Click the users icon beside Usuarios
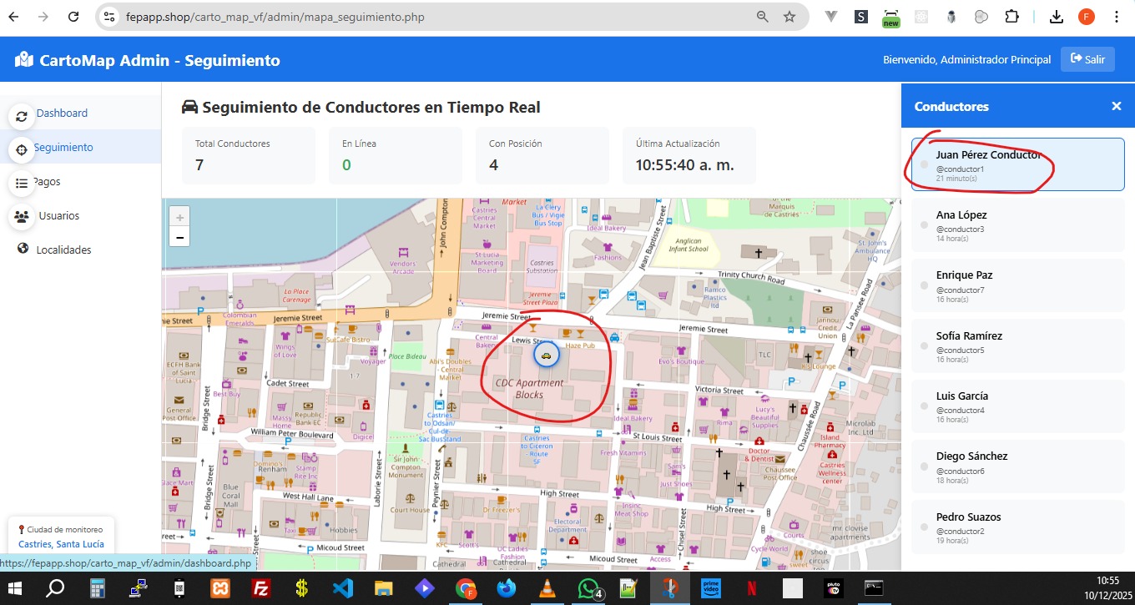Viewport: 1135px width, 605px height. (22, 216)
